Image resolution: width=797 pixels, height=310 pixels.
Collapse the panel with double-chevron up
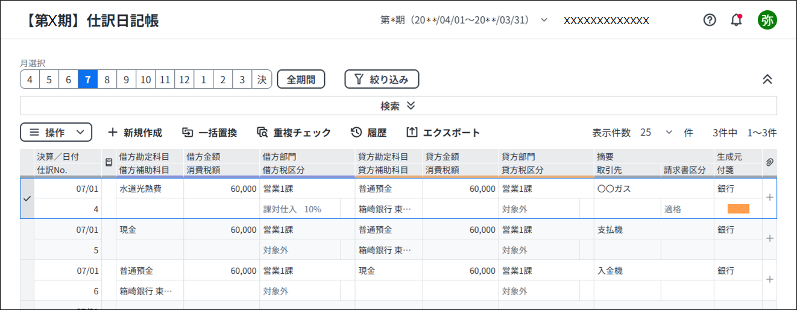pyautogui.click(x=767, y=79)
